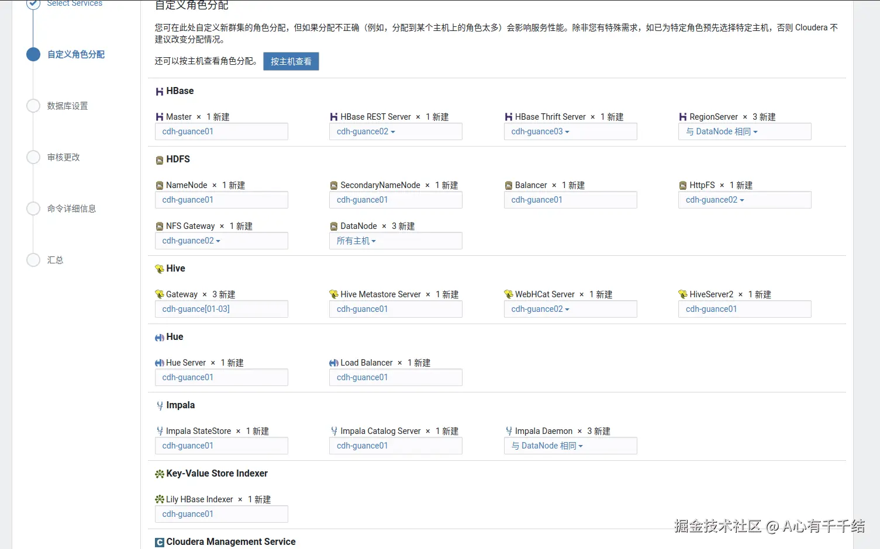880x549 pixels.
Task: Click the icon beside HBase Master role
Action: click(x=159, y=117)
